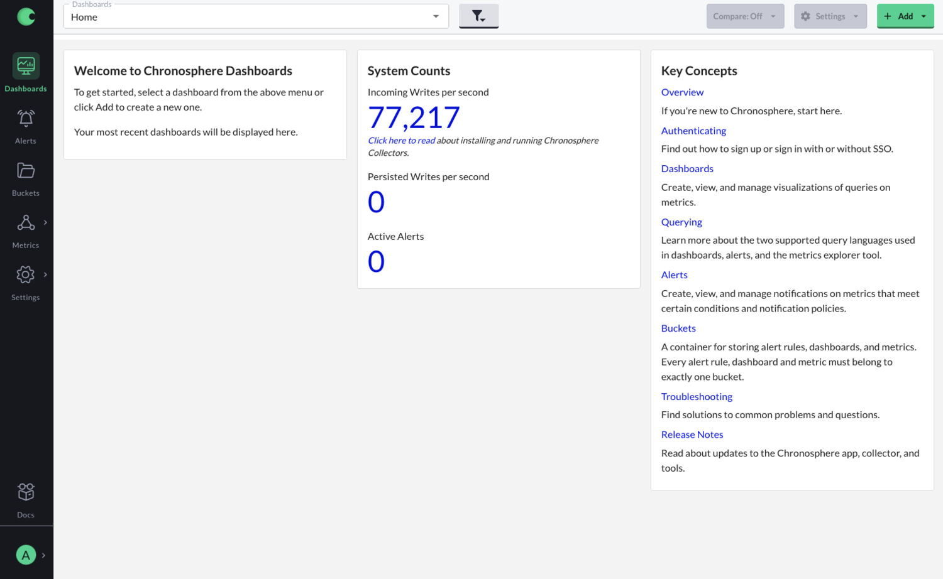Open the Add button dropdown arrow
Image resolution: width=943 pixels, height=579 pixels.
tap(924, 16)
